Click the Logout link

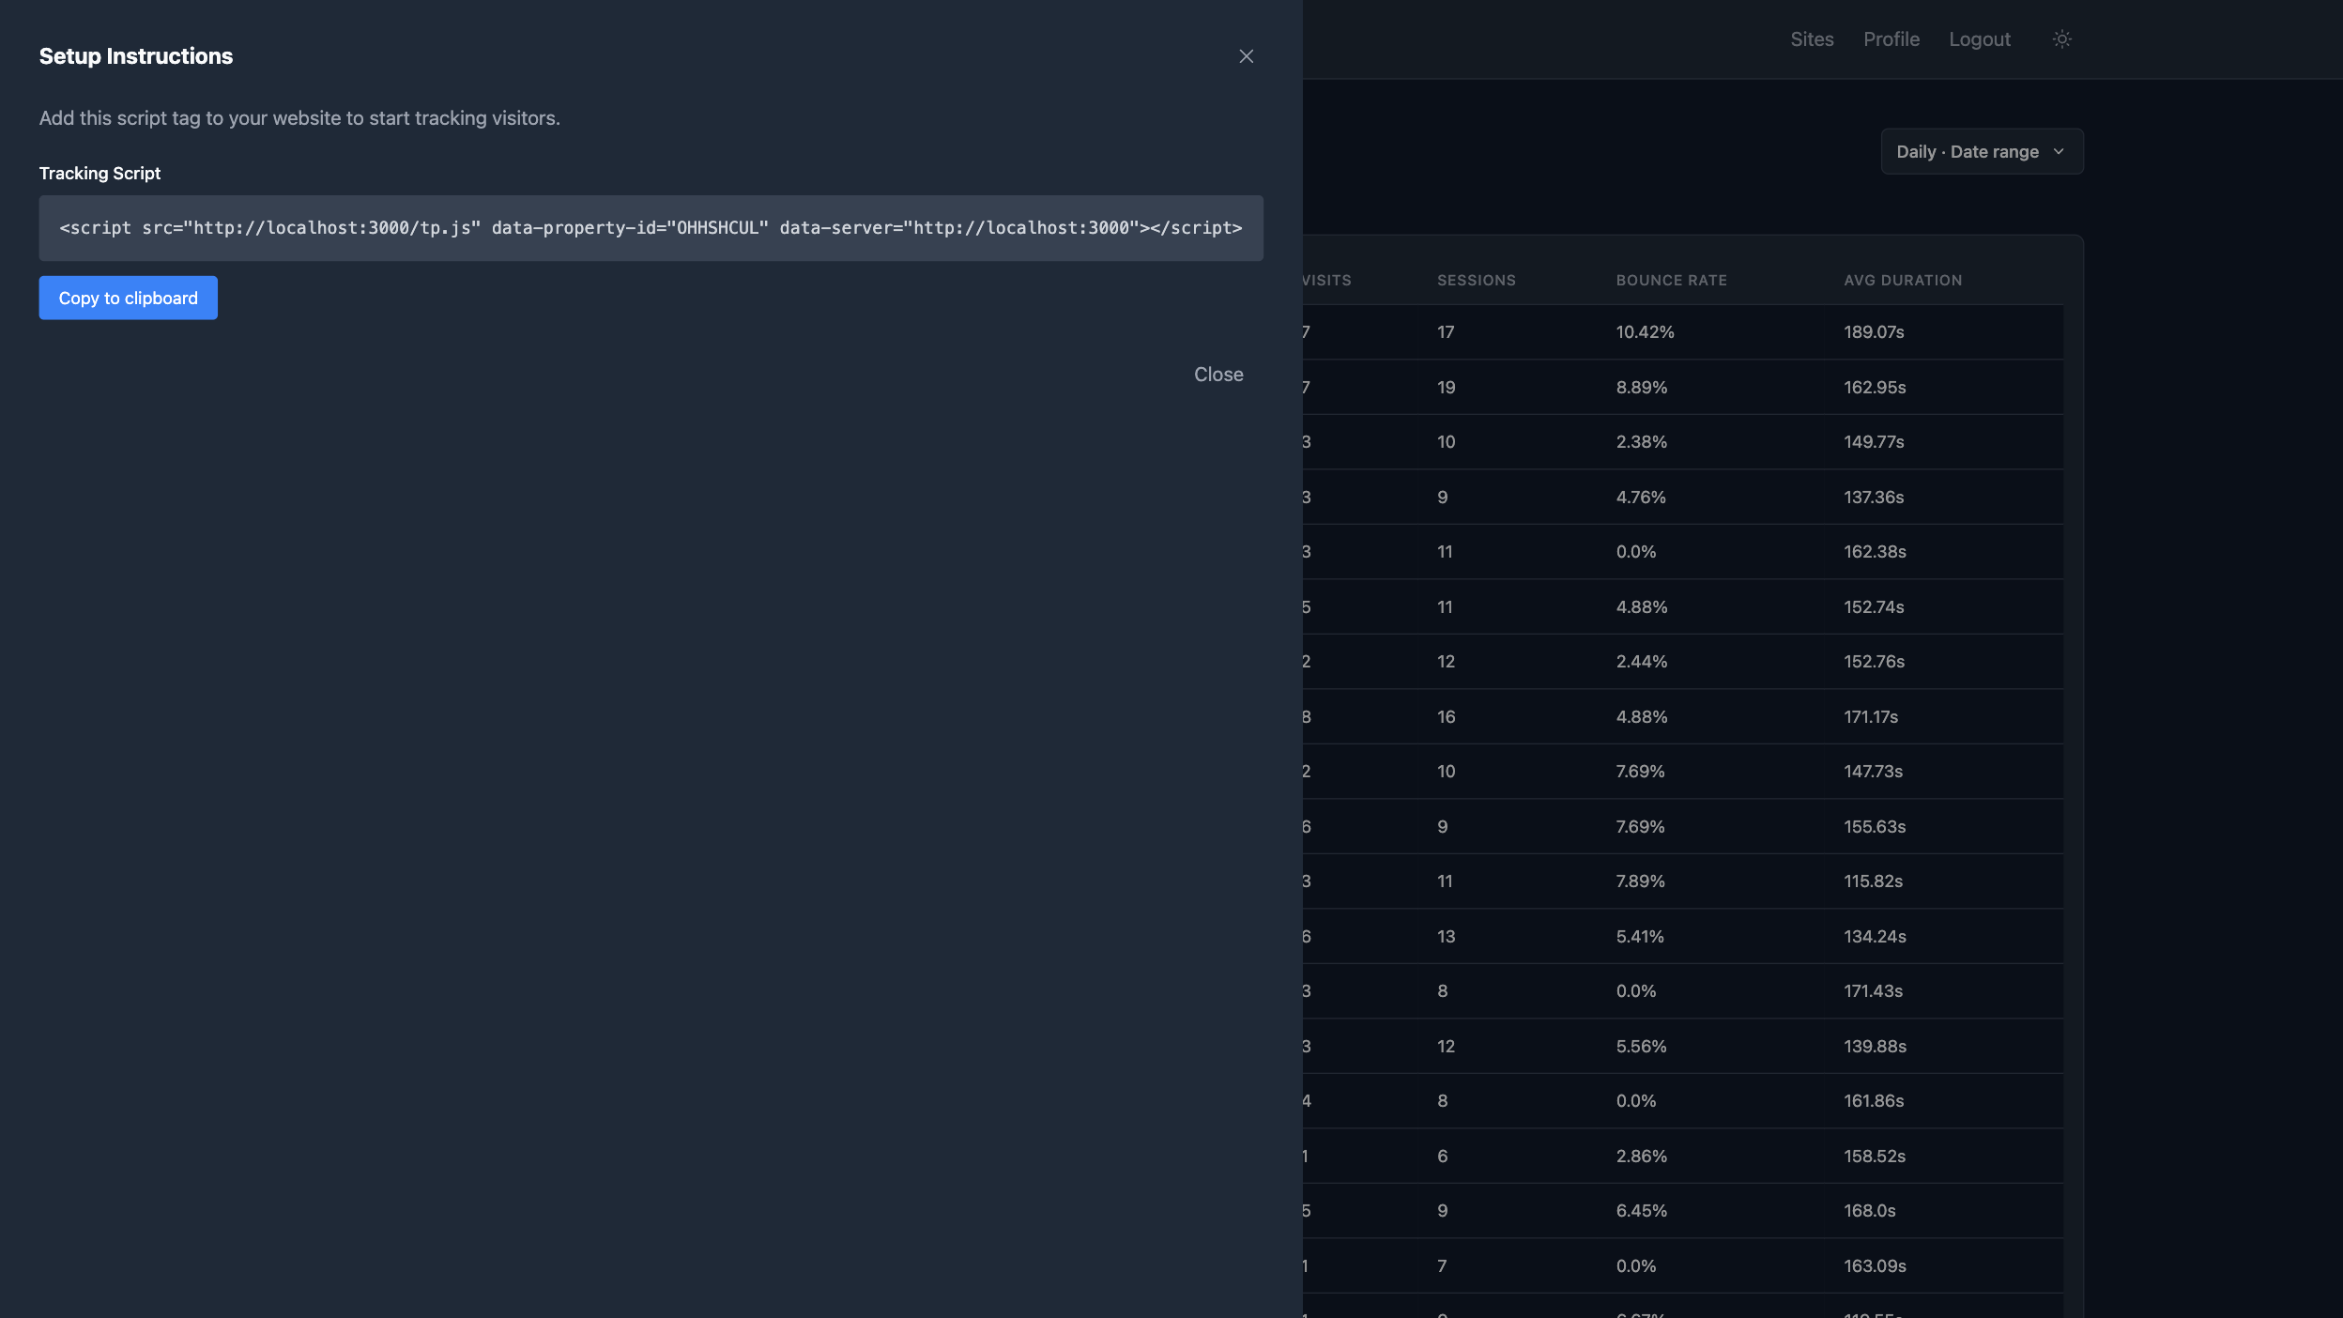coord(1980,39)
